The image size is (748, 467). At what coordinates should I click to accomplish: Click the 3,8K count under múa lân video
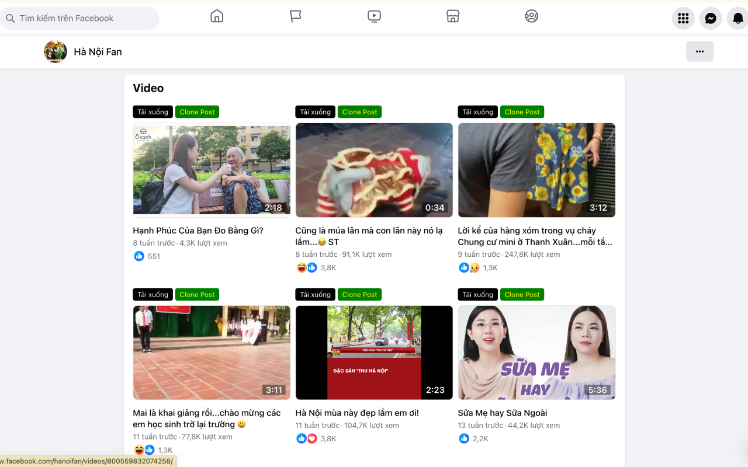tap(328, 268)
